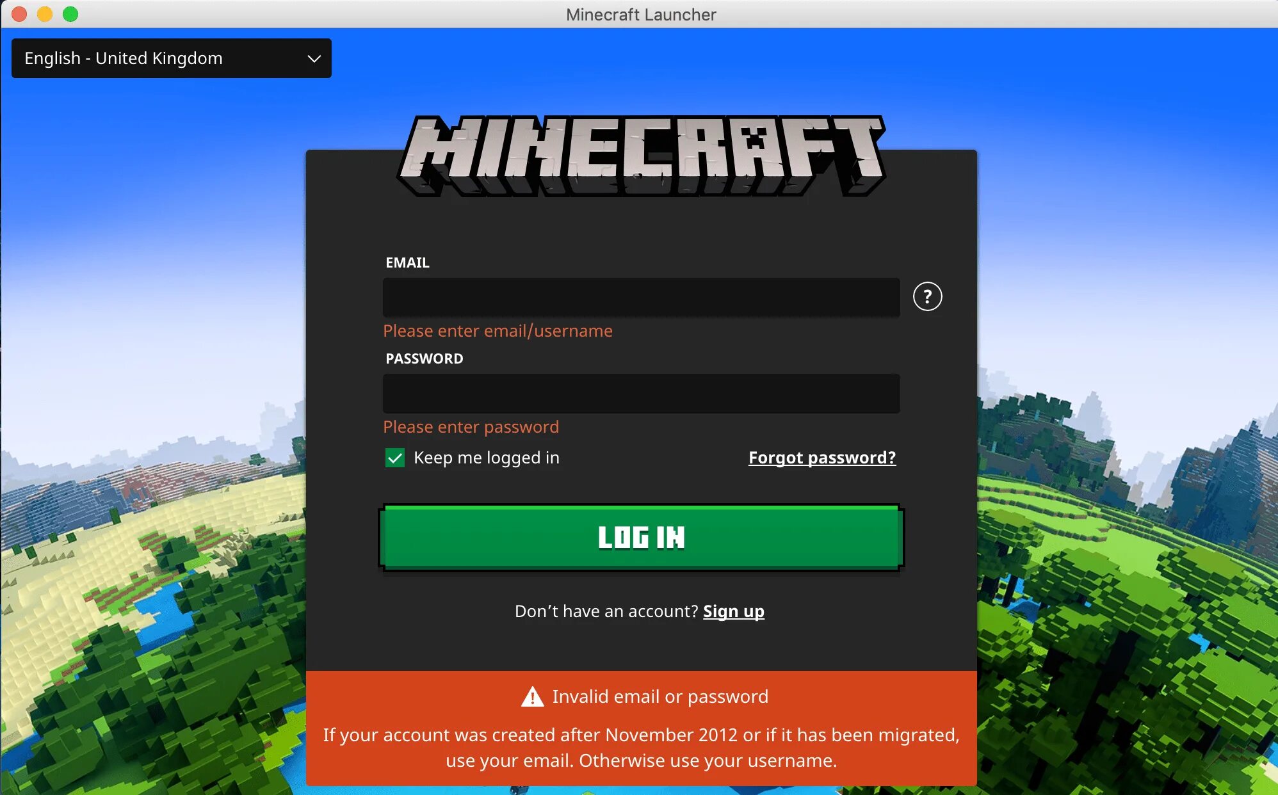Click the red close button icon
The height and width of the screenshot is (795, 1278).
pyautogui.click(x=19, y=13)
